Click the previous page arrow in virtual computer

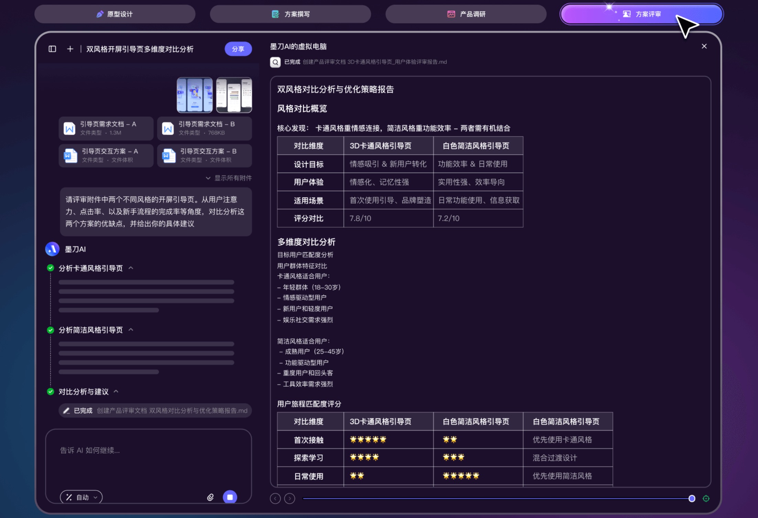click(x=275, y=498)
